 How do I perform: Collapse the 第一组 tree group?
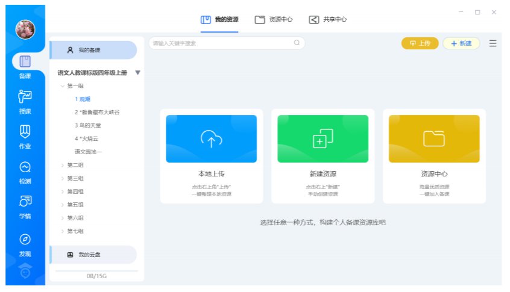pyautogui.click(x=62, y=86)
